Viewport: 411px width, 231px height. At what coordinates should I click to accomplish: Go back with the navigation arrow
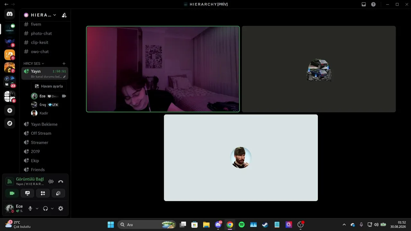(6, 4)
